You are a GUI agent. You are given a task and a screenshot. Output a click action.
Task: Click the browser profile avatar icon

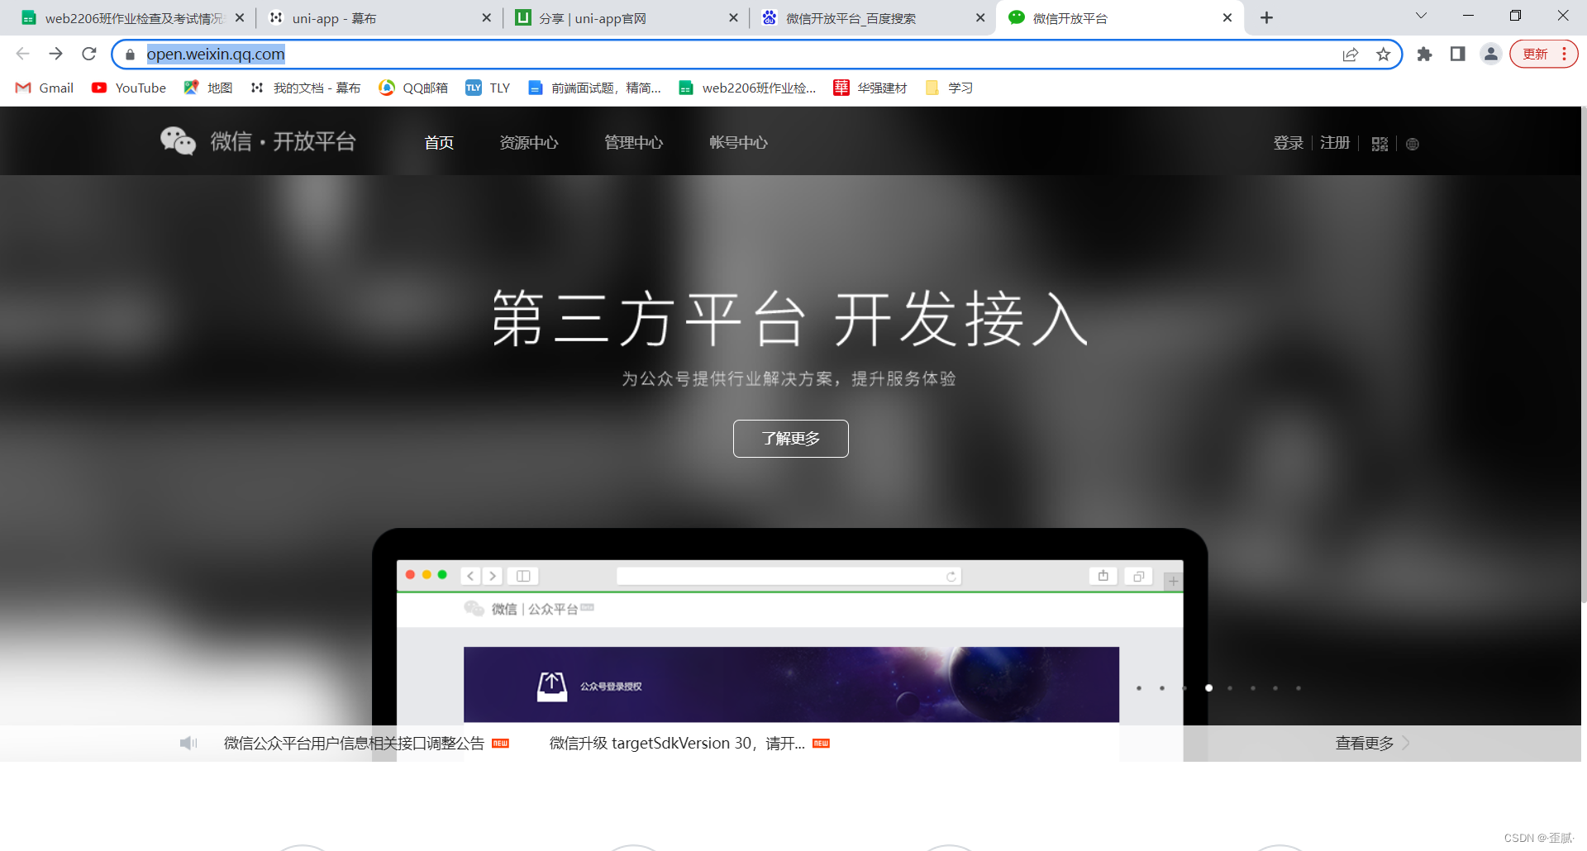point(1490,54)
